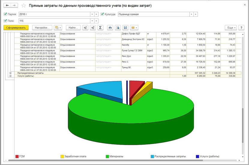The height and width of the screenshot is (165, 249).
Task: Click the Найти... button
Action: (x=73, y=27)
